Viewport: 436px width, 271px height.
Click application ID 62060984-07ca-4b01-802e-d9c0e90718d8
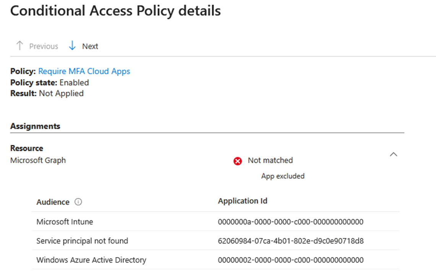click(290, 241)
